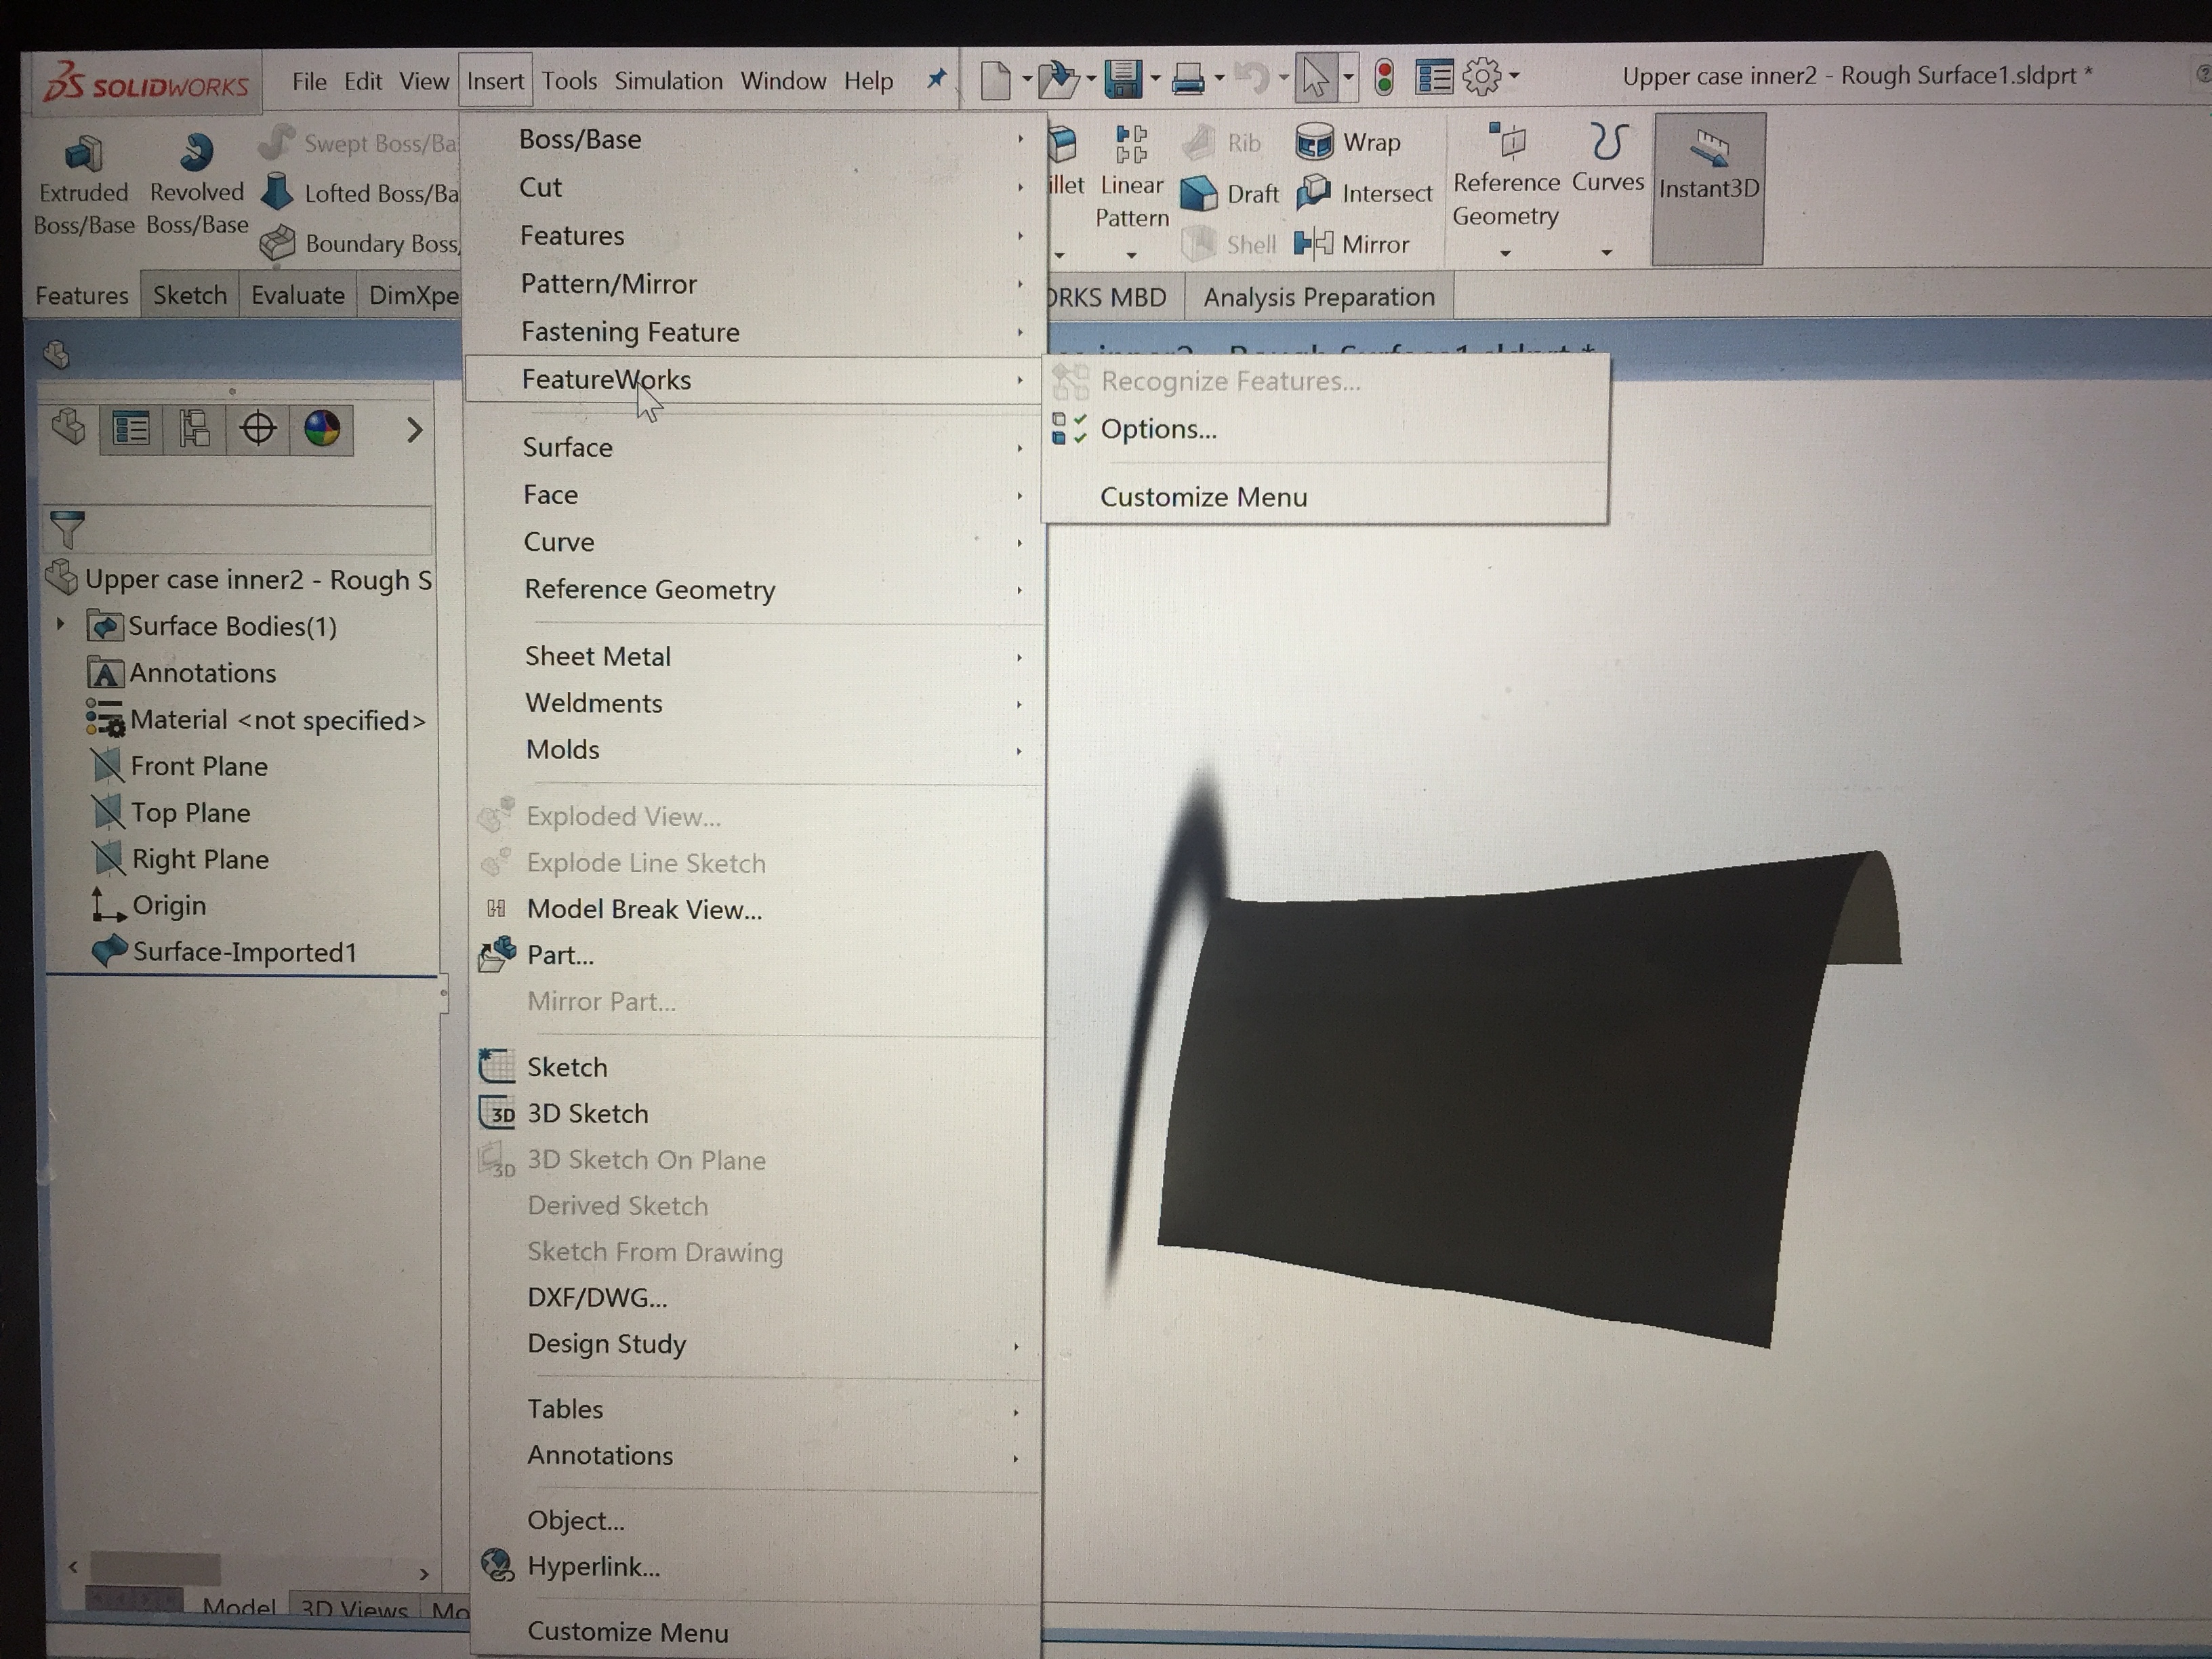Pin the menu bar with pushpin

coord(937,78)
